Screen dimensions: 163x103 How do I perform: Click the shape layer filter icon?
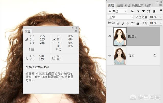(x=149, y=11)
